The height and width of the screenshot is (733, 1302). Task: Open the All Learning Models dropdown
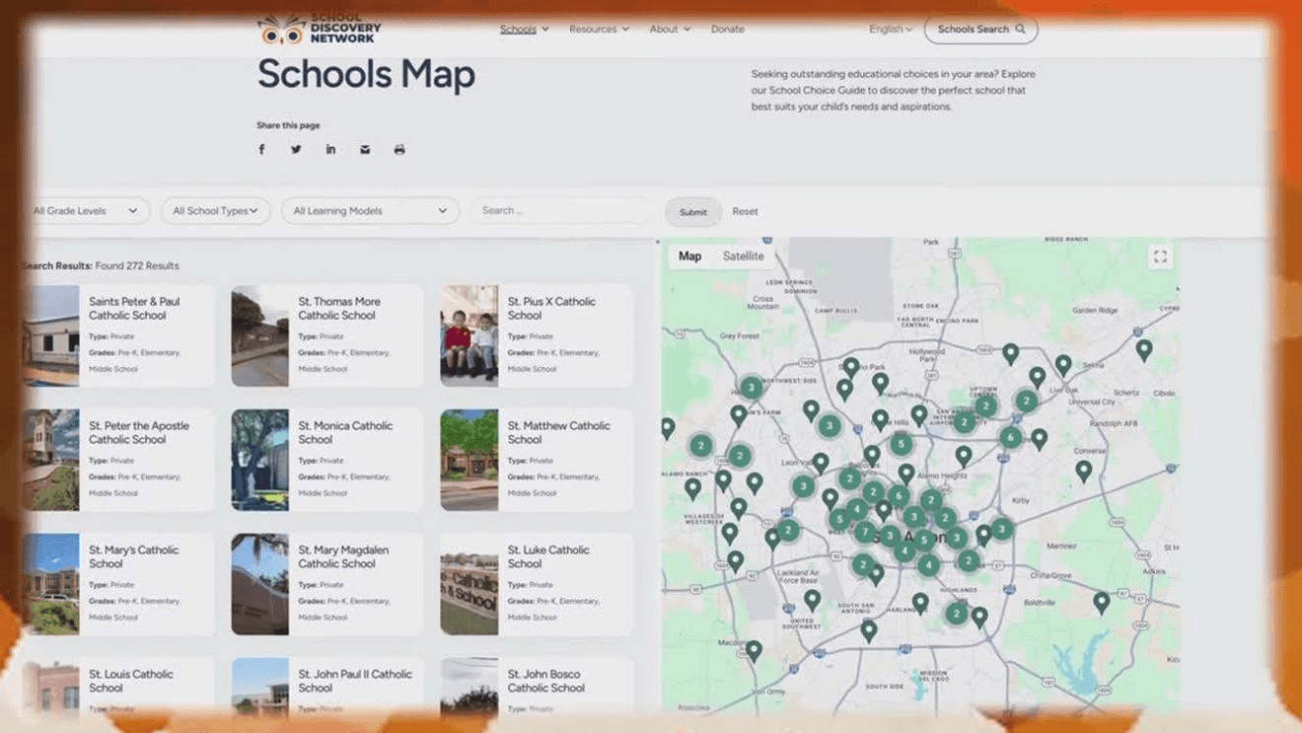pos(370,211)
